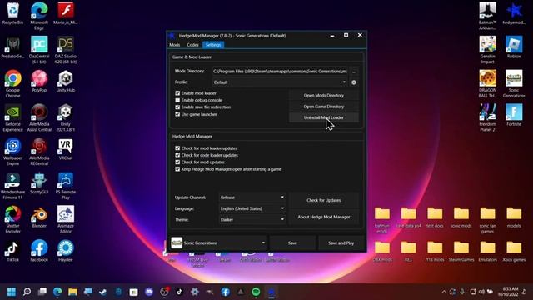Open the Language dropdown
533x300 pixels.
(x=252, y=208)
